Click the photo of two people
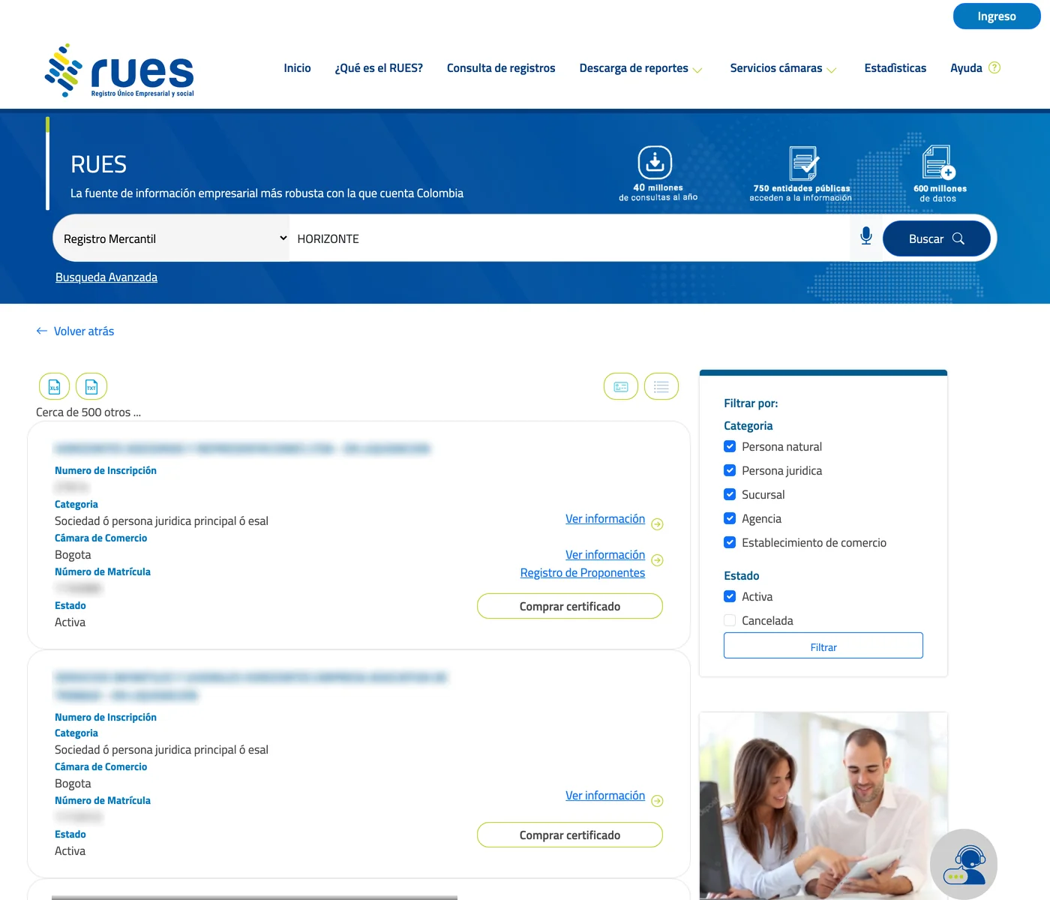Viewport: 1050px width, 900px height. (823, 806)
